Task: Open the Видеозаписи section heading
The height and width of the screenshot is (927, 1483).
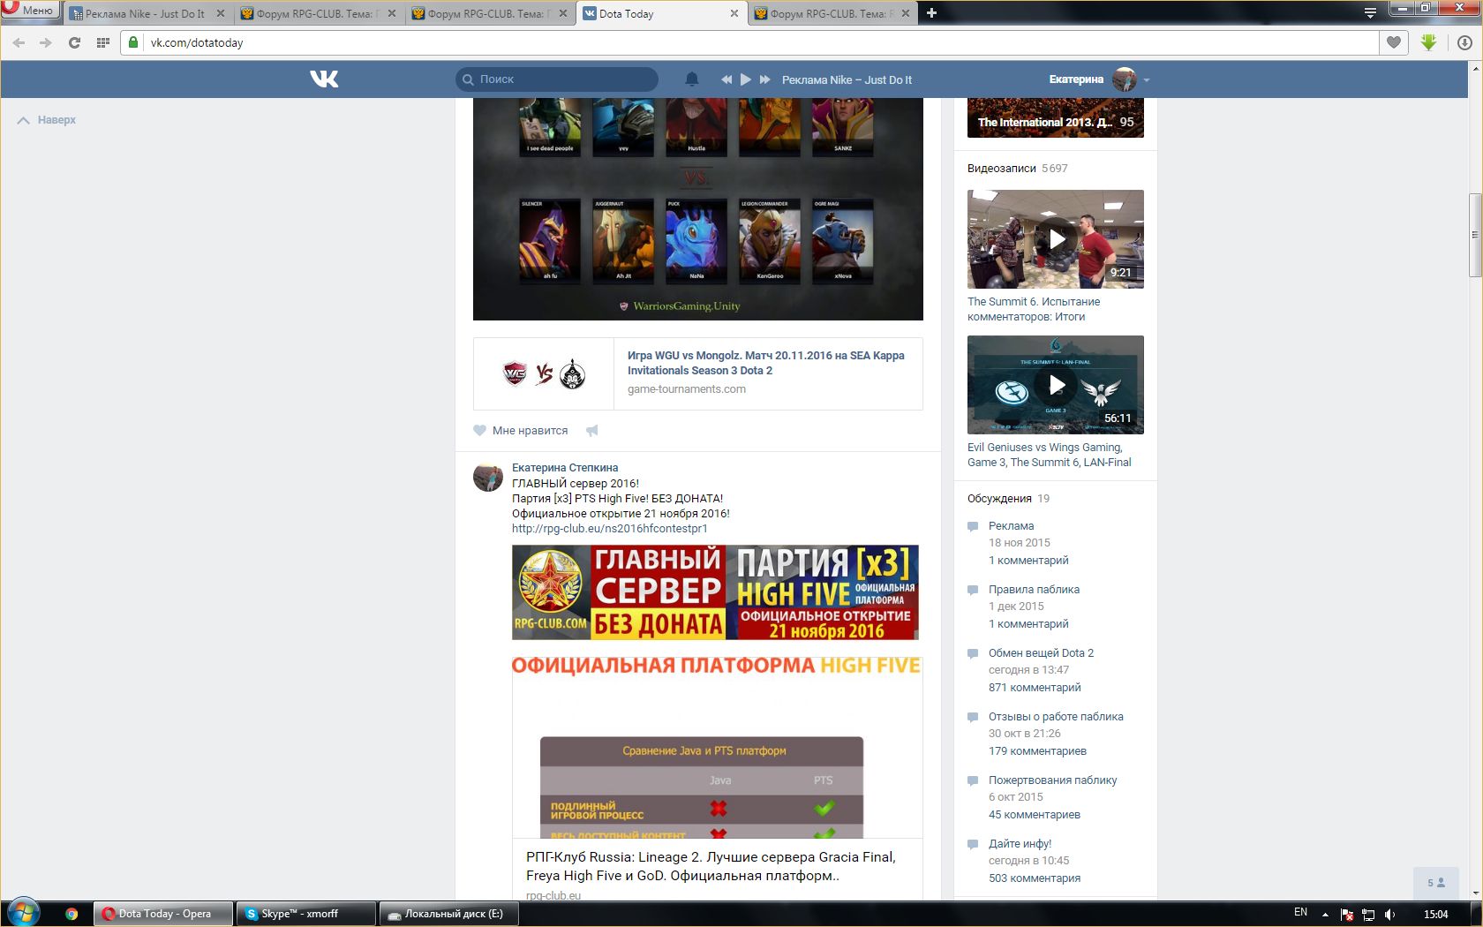Action: tap(1002, 169)
